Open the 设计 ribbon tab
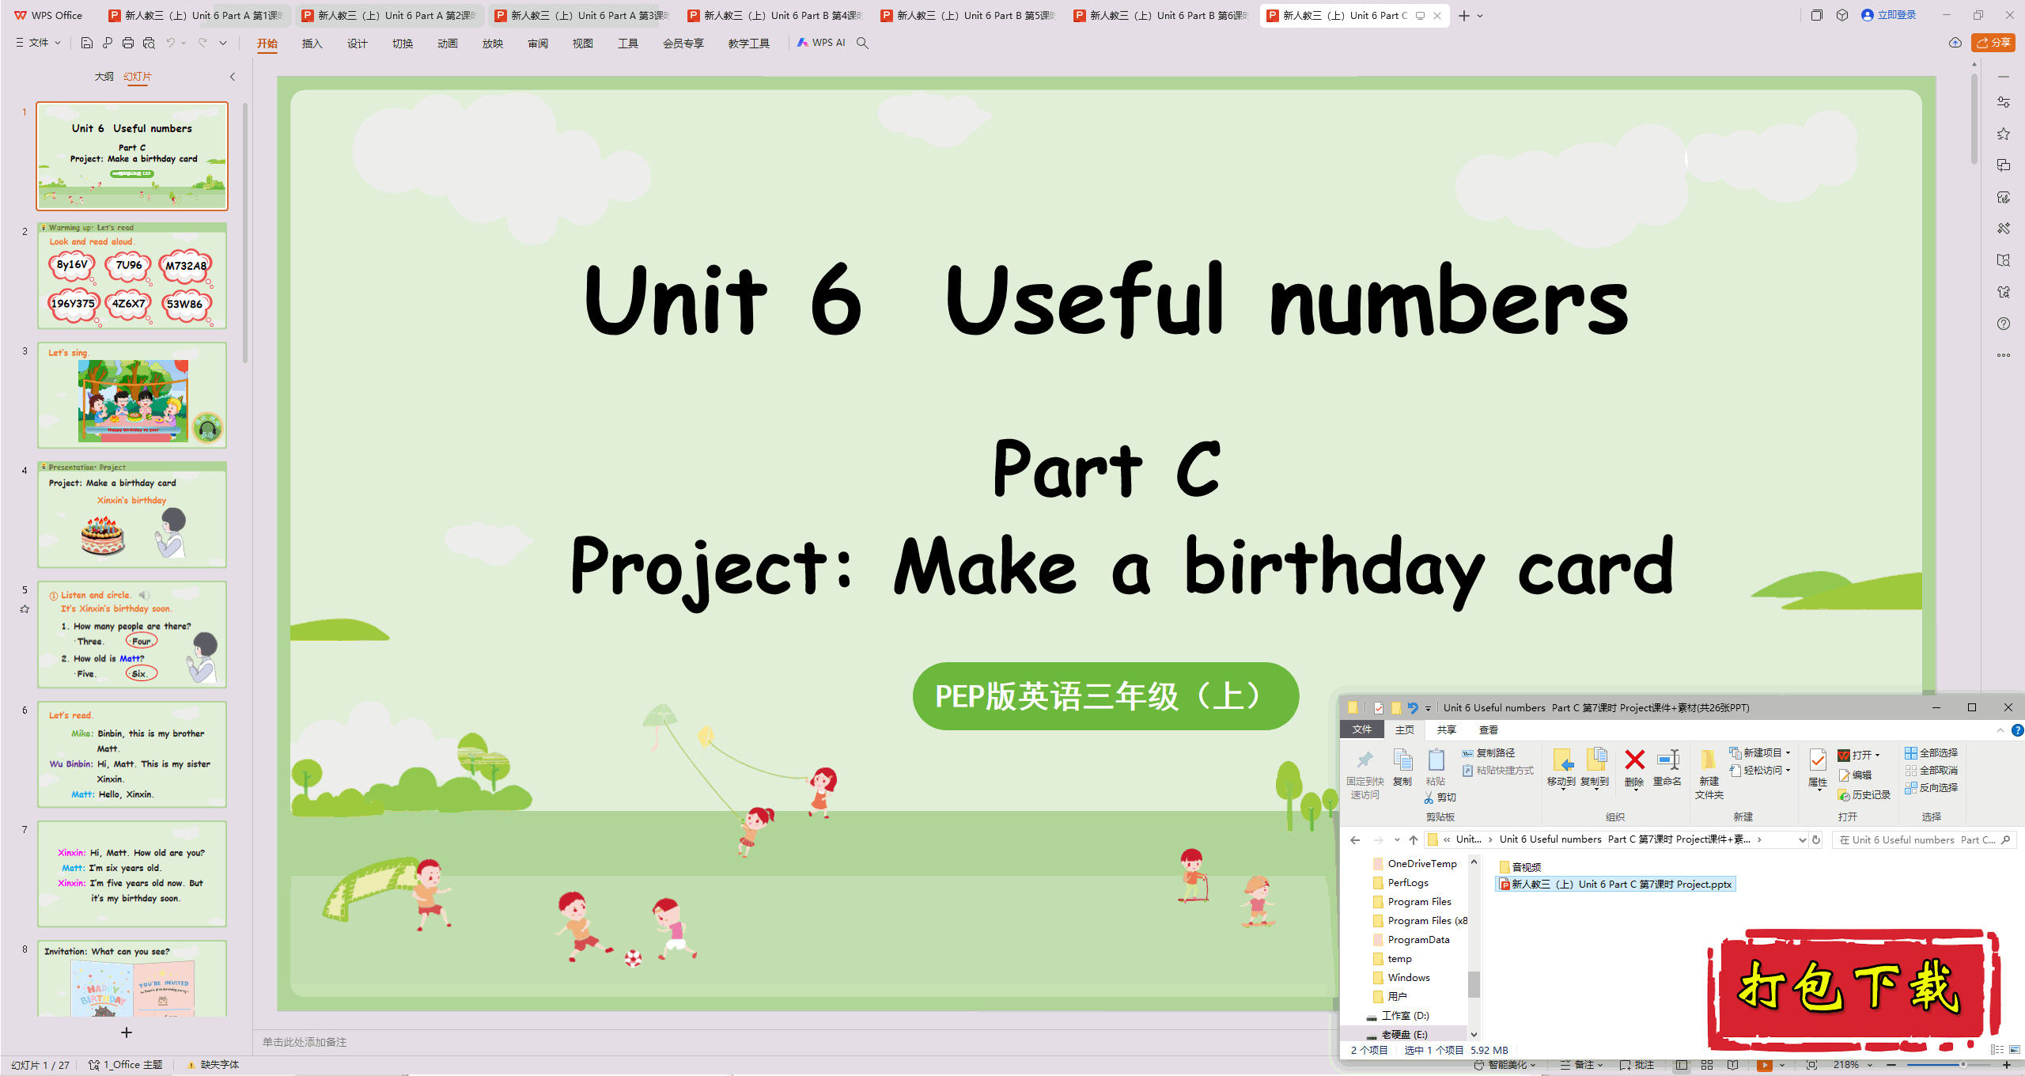 point(358,44)
